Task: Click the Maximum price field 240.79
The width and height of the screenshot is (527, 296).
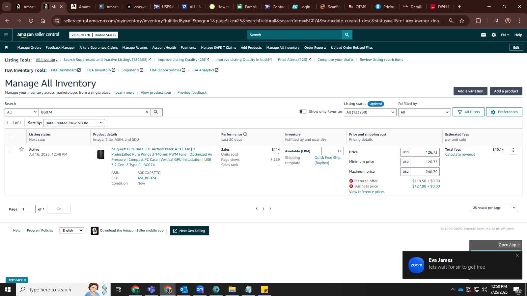Action: point(425,172)
